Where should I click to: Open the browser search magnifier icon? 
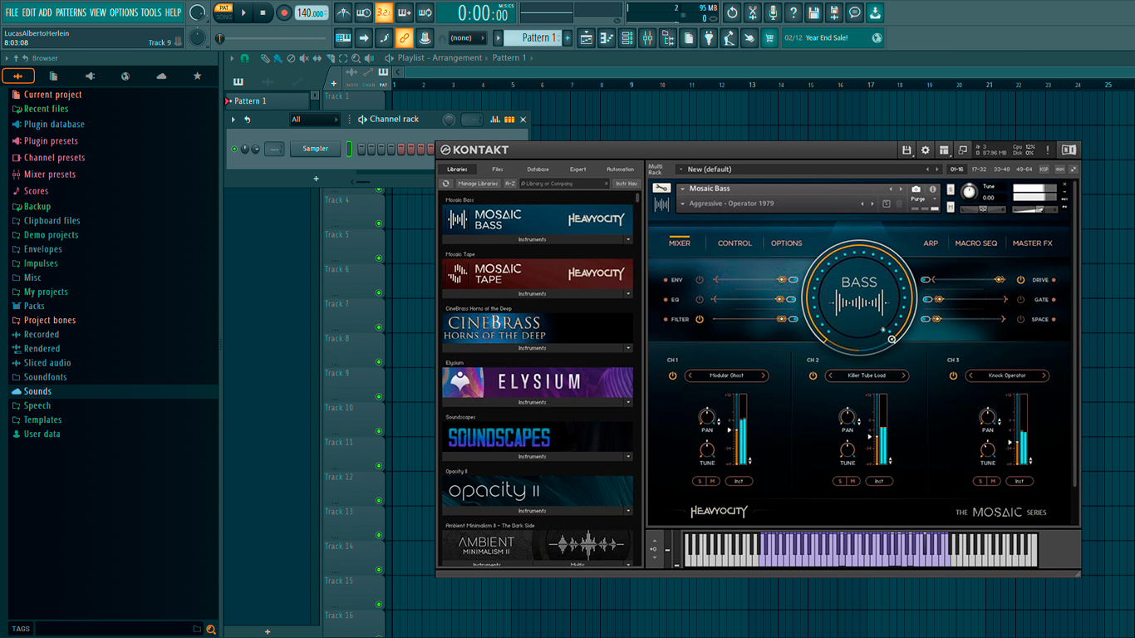coord(211,630)
